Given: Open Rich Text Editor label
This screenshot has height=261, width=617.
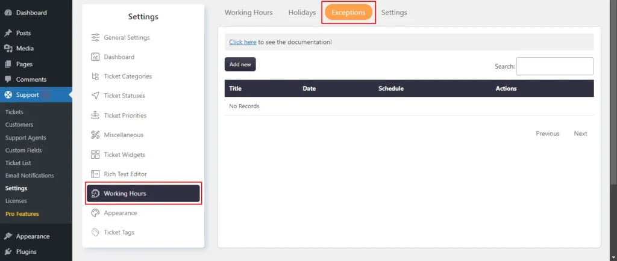Looking at the screenshot, I should 125,174.
